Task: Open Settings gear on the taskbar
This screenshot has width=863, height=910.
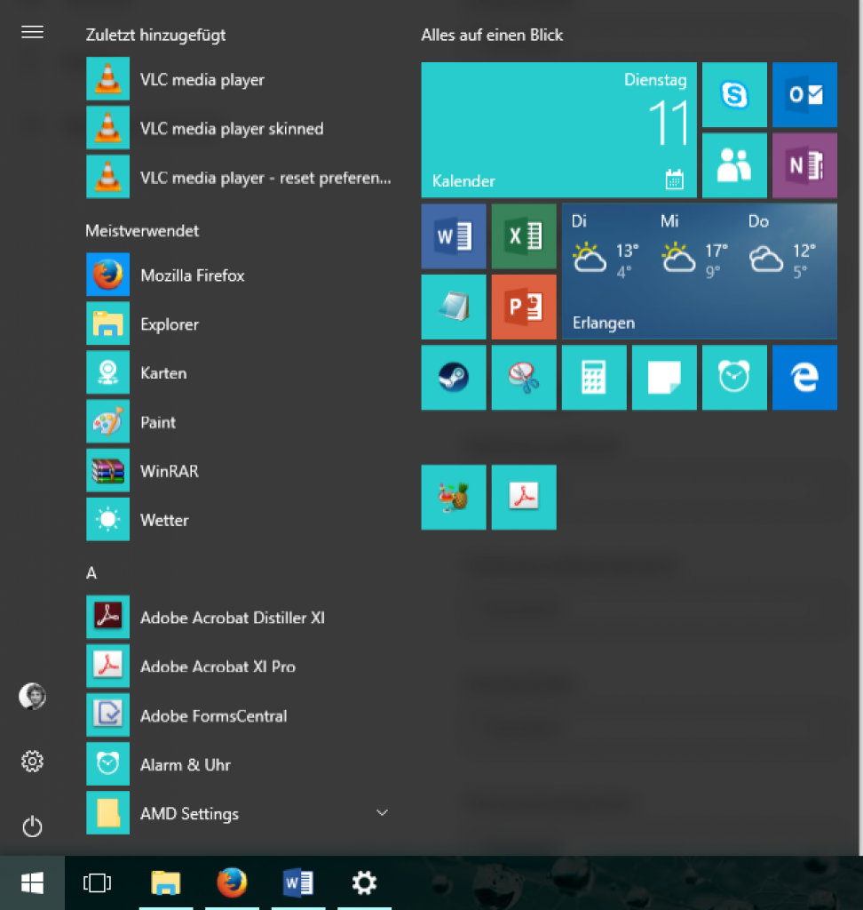Action: tap(364, 882)
